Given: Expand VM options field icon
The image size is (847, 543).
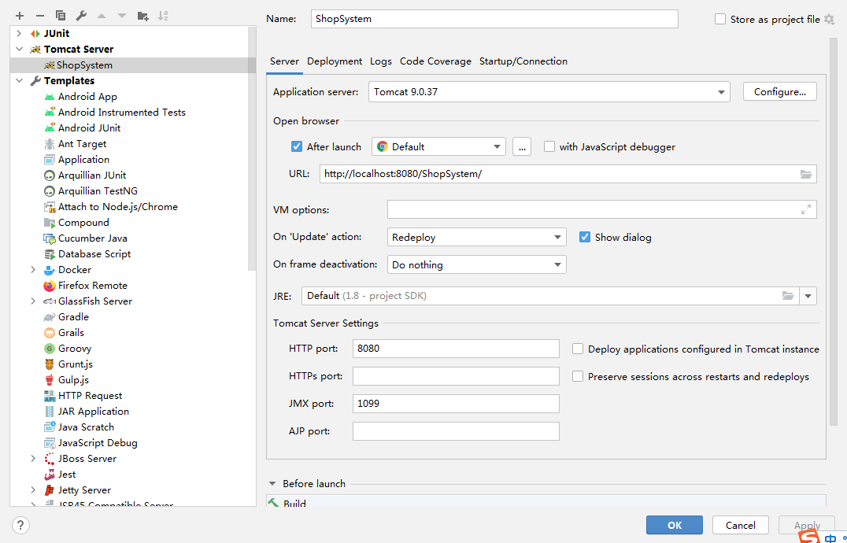Looking at the screenshot, I should click(x=806, y=210).
